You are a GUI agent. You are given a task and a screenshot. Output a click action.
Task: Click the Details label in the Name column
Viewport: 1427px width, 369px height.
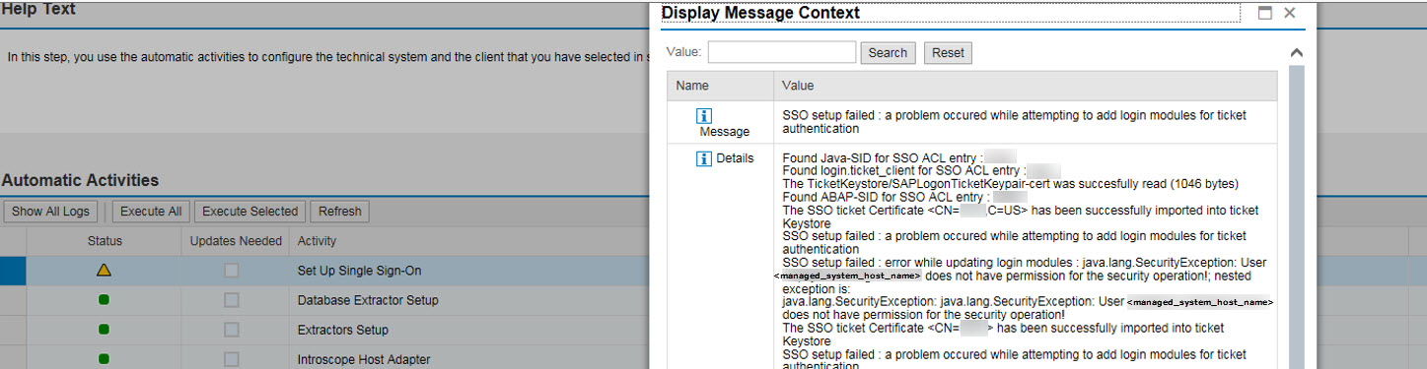coord(735,158)
